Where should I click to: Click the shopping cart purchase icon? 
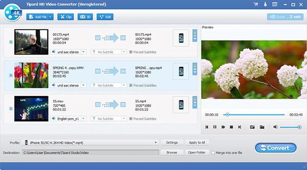(256, 4)
